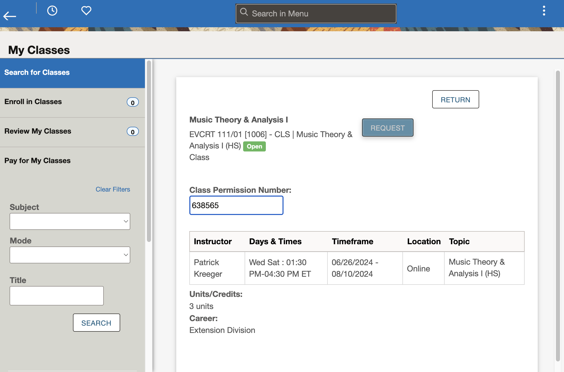The height and width of the screenshot is (372, 564).
Task: Click the Extension Division career text
Action: [x=222, y=330]
